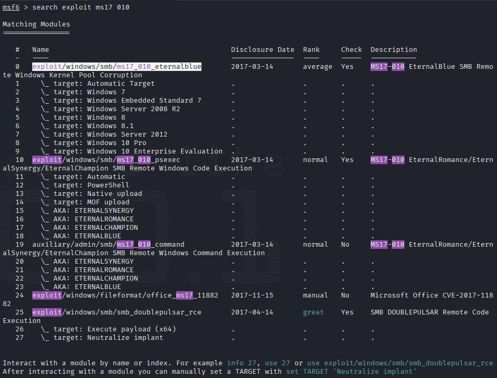Select 'target: MOF upload' in row 14
This screenshot has width=497, height=378.
point(91,202)
